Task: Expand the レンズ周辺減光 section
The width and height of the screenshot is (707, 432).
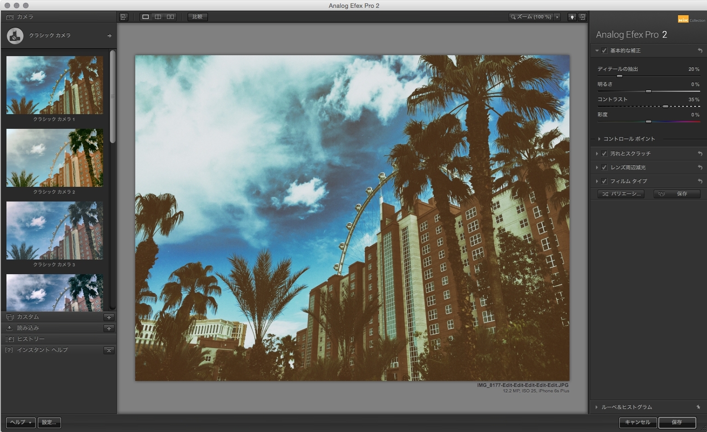Action: click(x=597, y=167)
